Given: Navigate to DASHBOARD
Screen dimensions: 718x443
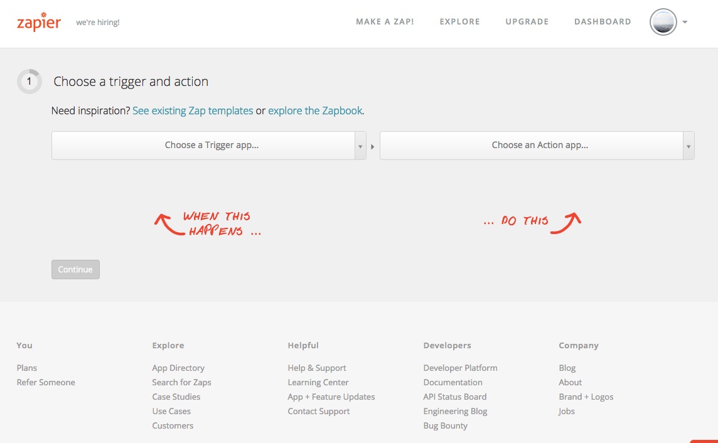Looking at the screenshot, I should pos(603,21).
